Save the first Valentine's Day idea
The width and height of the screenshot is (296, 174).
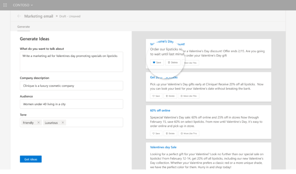pos(157,62)
